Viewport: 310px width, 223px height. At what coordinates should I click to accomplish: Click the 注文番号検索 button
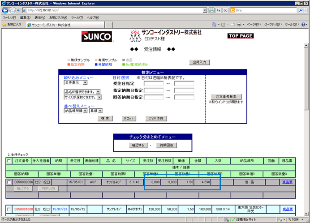[226, 97]
